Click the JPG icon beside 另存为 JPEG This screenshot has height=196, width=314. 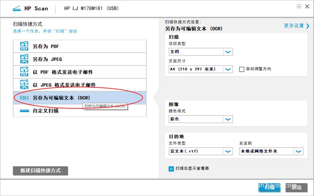pyautogui.click(x=24, y=59)
